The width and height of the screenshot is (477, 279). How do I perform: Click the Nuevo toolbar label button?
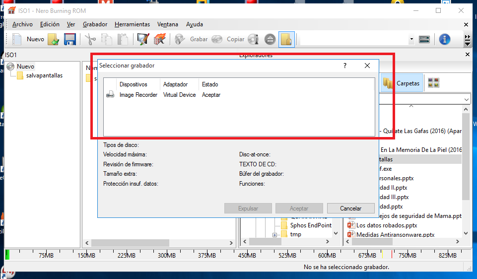[35, 39]
